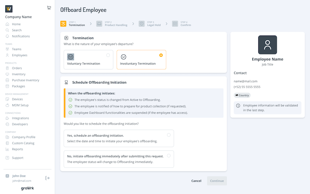The width and height of the screenshot is (310, 194).
Task: Click the employee avatar thumbnail
Action: click(267, 45)
